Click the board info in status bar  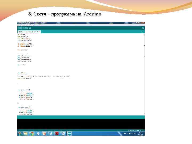click(136, 130)
